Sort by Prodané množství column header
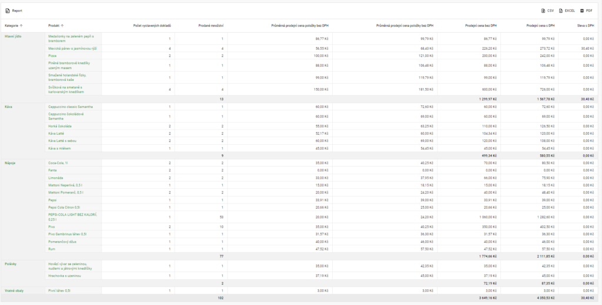This screenshot has width=602, height=305. pyautogui.click(x=211, y=26)
